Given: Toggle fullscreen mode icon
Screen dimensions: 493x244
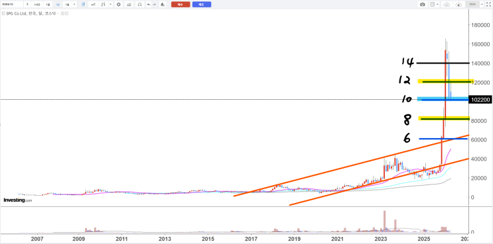Looking at the screenshot, I should (488, 5).
